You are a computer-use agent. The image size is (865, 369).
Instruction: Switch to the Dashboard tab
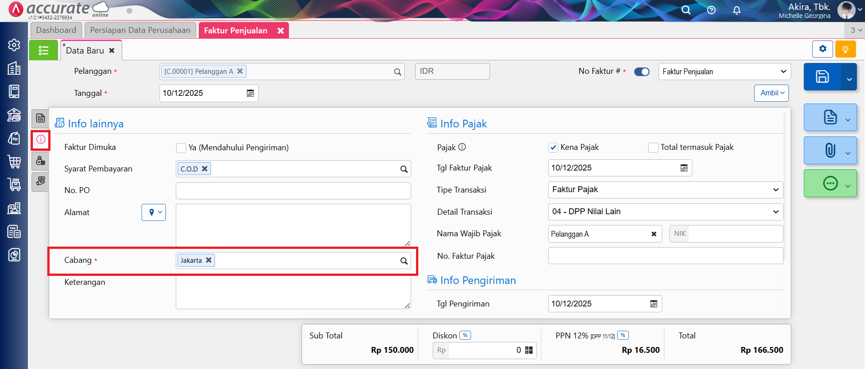[x=56, y=30]
